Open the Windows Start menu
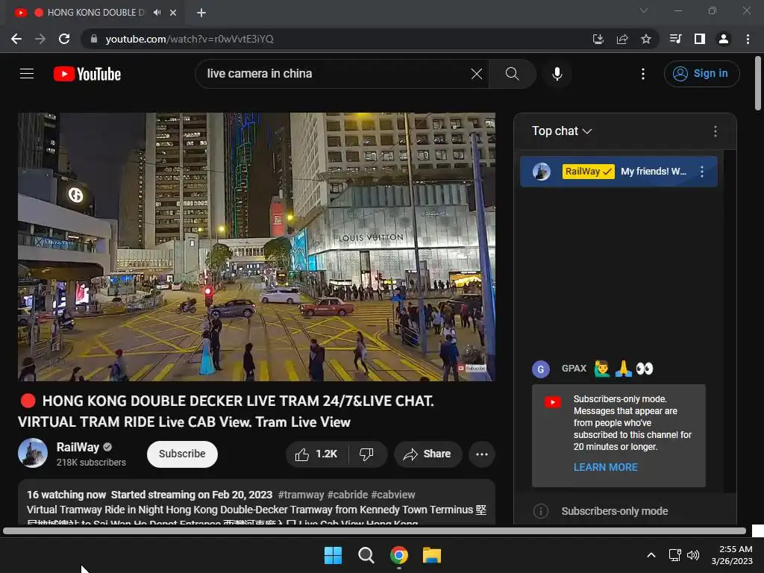This screenshot has width=764, height=573. [333, 555]
